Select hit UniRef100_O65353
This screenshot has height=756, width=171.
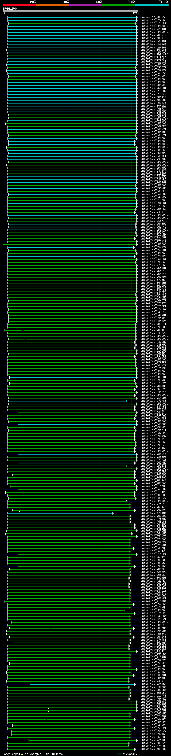tap(153, 73)
